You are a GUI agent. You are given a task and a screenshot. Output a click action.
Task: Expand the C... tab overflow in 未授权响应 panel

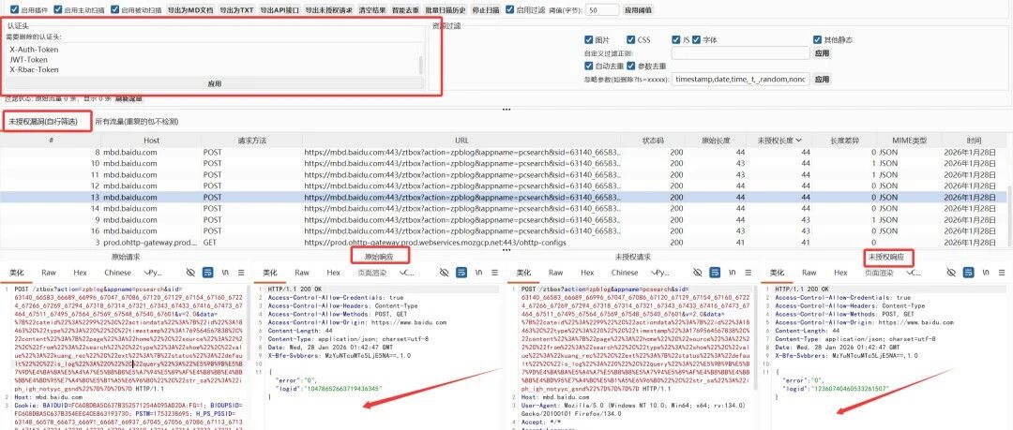point(914,273)
